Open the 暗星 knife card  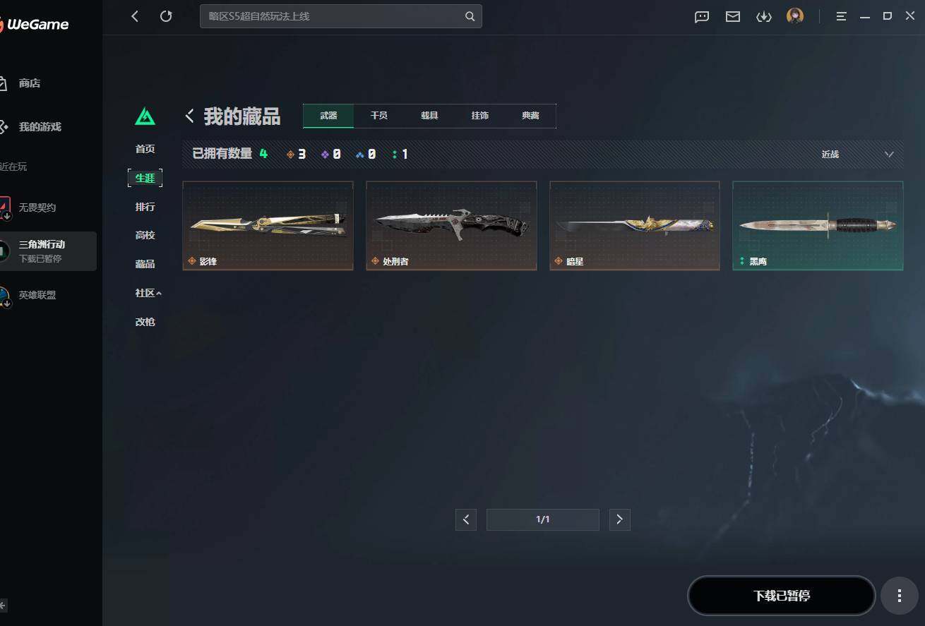635,226
